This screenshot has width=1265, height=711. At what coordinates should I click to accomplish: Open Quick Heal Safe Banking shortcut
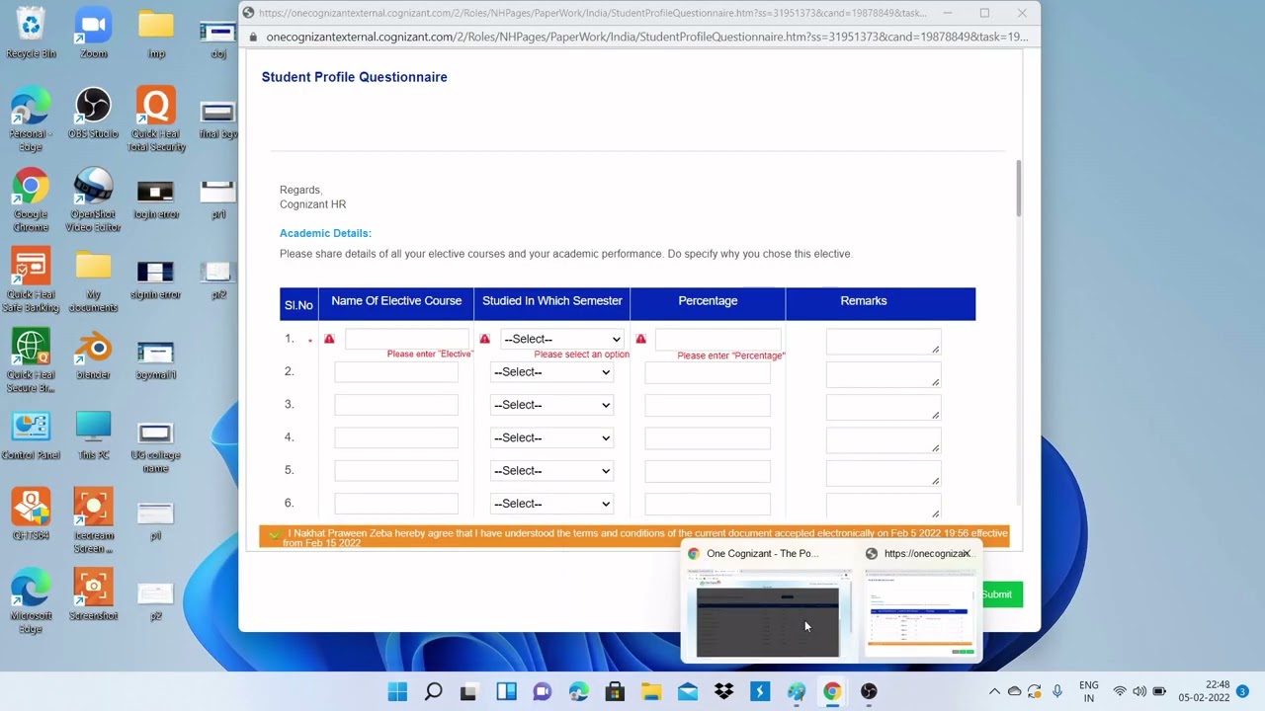click(31, 280)
